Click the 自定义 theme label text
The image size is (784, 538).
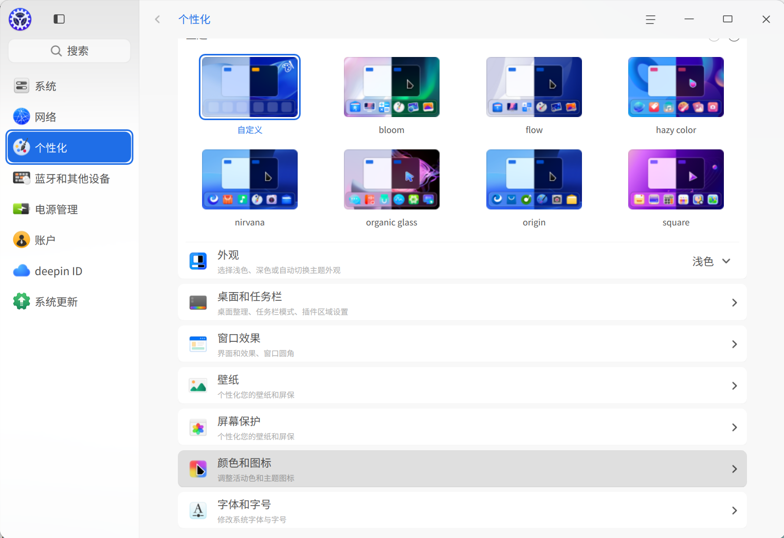tap(250, 130)
